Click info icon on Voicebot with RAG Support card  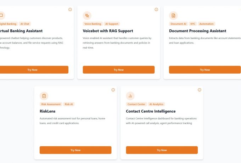[x=156, y=10]
